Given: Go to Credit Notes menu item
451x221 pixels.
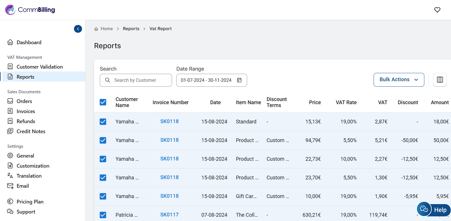Looking at the screenshot, I should 31,131.
